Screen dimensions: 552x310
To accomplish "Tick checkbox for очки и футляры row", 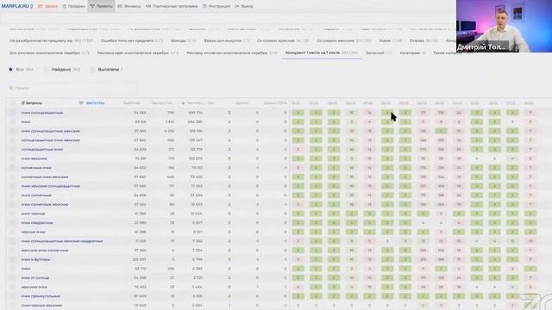I will (12, 259).
